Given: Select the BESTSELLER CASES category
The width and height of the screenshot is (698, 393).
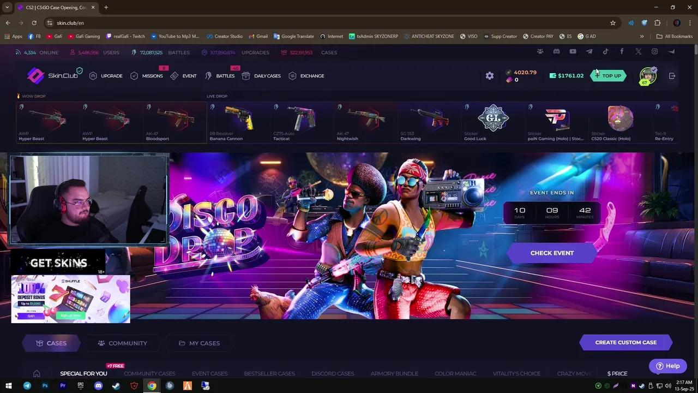Looking at the screenshot, I should click(x=269, y=374).
